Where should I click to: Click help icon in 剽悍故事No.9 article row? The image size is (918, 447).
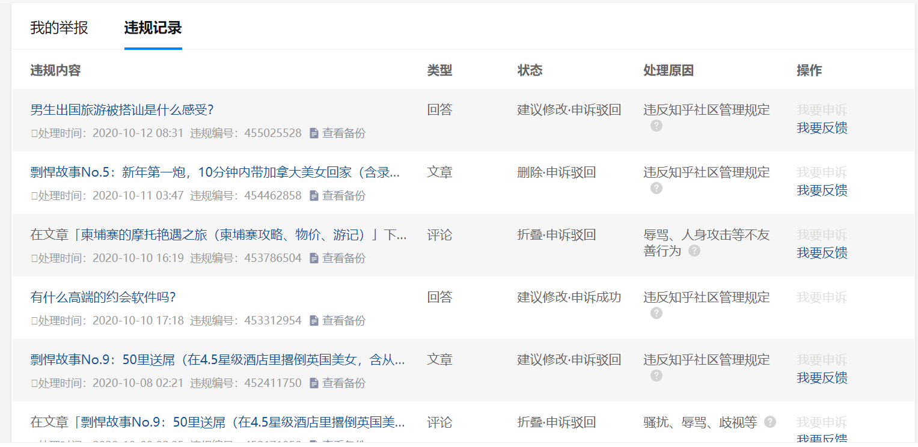tap(656, 376)
